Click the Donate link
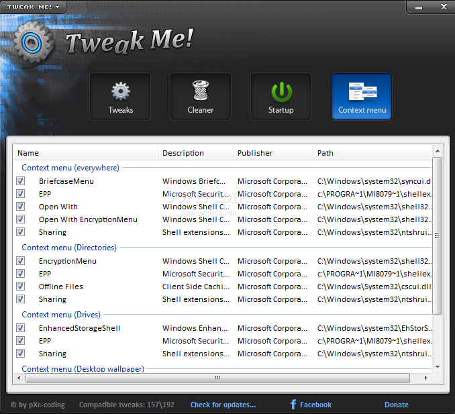 tap(397, 405)
